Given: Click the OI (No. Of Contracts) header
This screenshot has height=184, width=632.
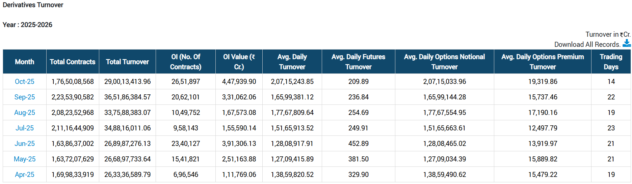Looking at the screenshot, I should tap(186, 62).
